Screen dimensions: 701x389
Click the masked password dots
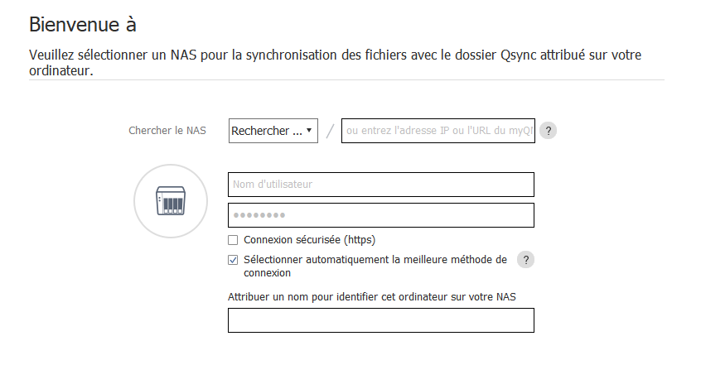tap(258, 215)
